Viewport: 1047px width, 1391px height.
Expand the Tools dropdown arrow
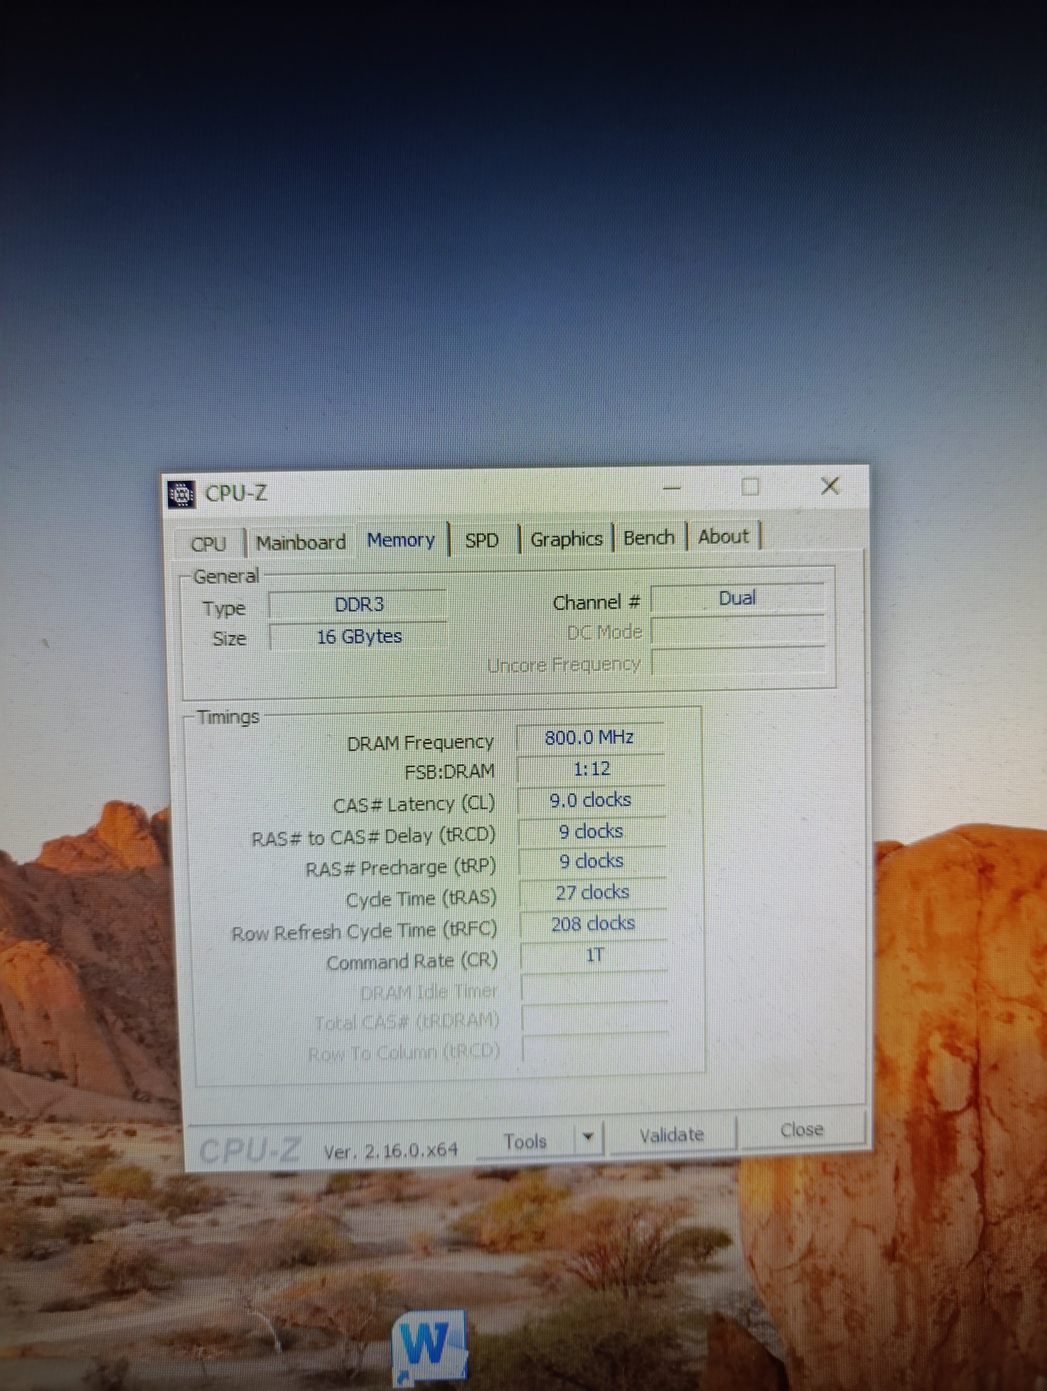point(589,1137)
